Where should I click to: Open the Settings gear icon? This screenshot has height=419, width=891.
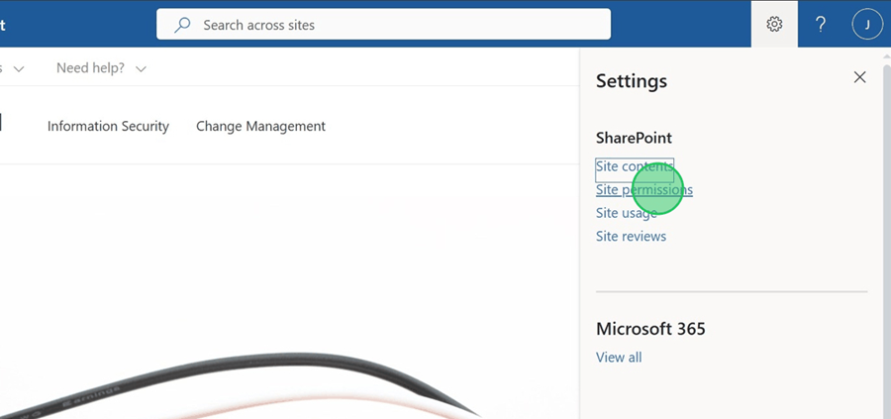click(774, 25)
